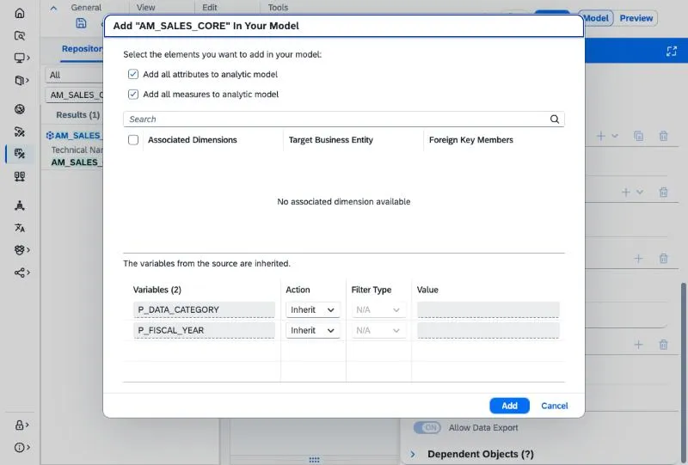The width and height of the screenshot is (688, 465).
Task: Open the info icon at the sidebar bottom
Action: coord(20,448)
